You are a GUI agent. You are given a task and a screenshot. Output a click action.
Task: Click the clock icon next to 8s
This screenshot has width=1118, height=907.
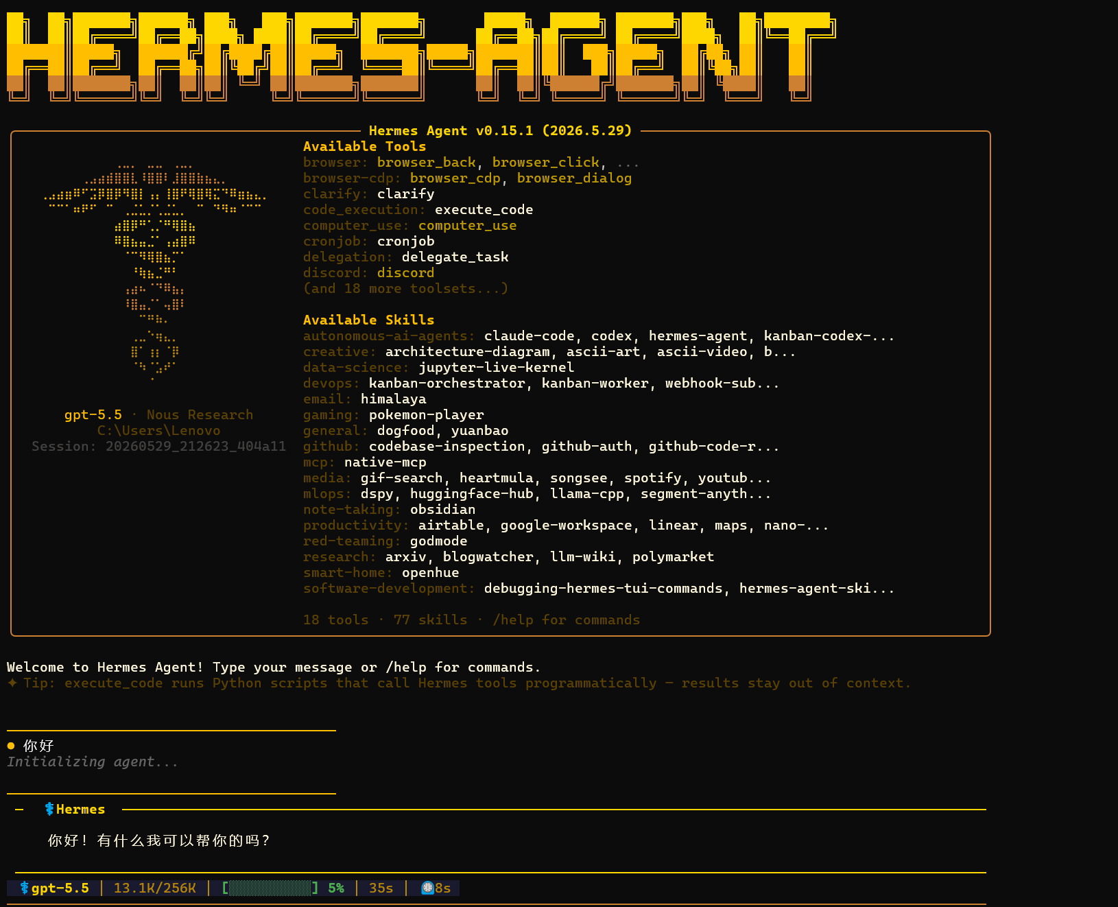427,888
